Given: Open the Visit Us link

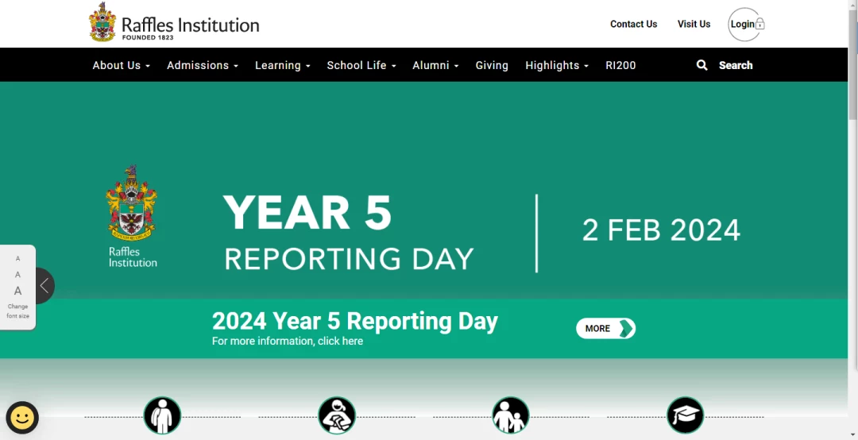Looking at the screenshot, I should pyautogui.click(x=694, y=24).
